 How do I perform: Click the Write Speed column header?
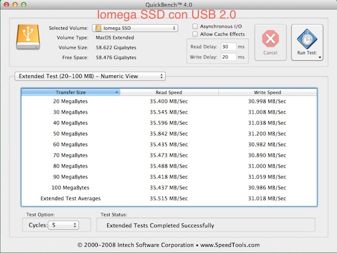[267, 92]
